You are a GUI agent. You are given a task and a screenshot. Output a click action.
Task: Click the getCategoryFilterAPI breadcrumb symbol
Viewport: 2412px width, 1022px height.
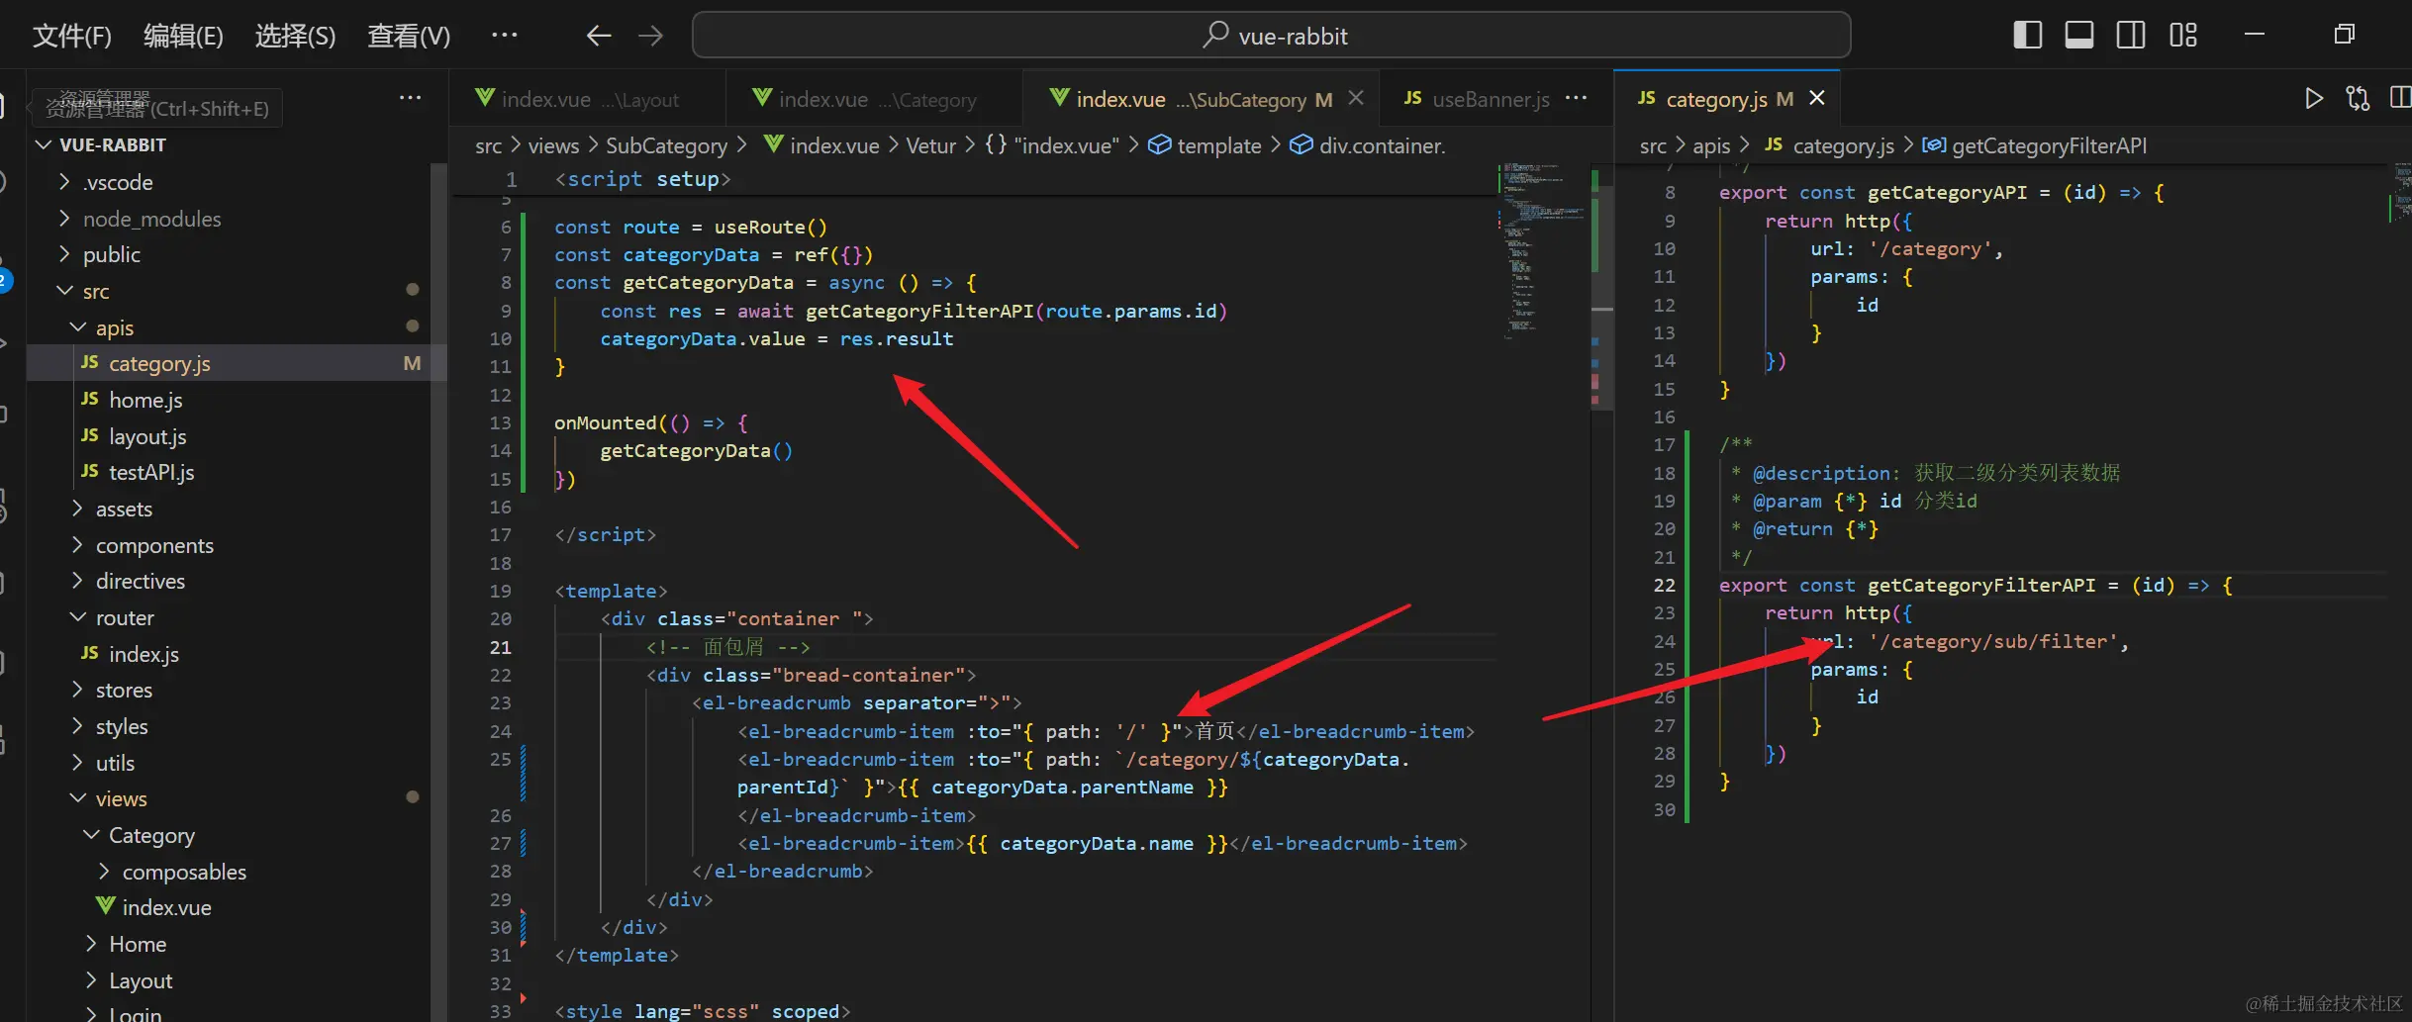click(2035, 146)
